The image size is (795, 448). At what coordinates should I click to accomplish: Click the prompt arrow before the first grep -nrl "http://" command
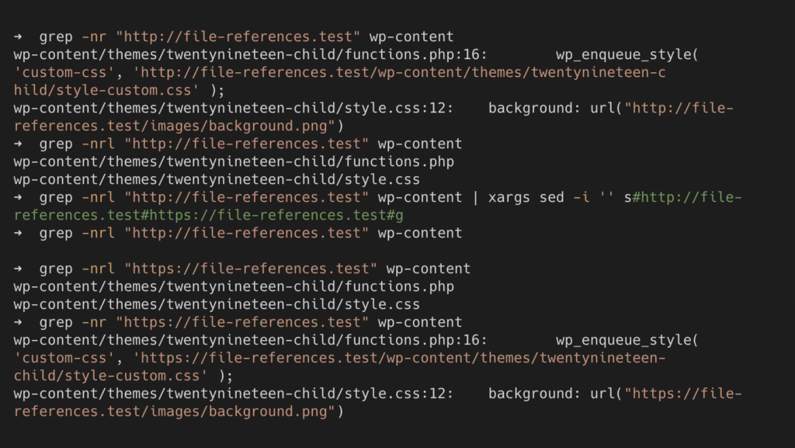[19, 144]
